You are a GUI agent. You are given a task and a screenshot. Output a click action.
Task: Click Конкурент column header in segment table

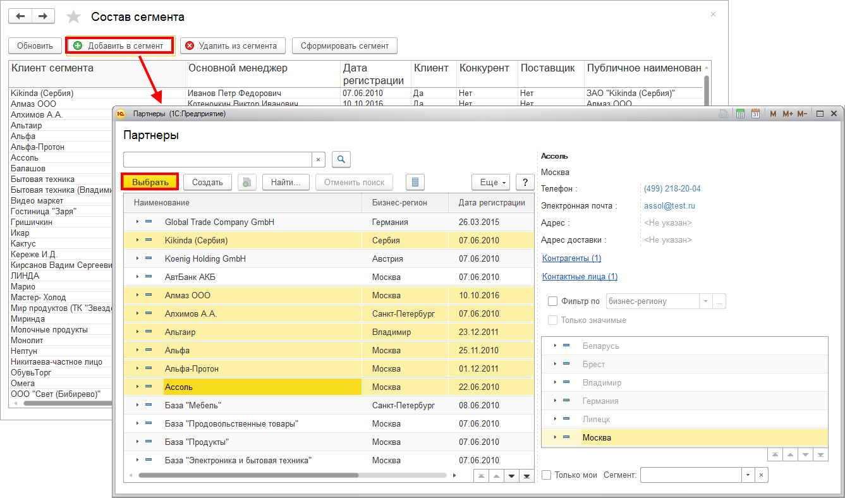[x=487, y=74]
